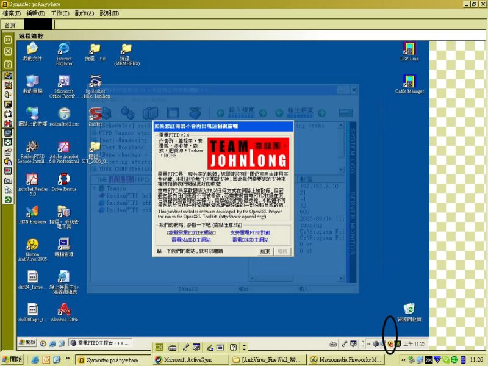
Task: Switch to Microsoft ActiveSync taskbar button
Action: pyautogui.click(x=190, y=360)
